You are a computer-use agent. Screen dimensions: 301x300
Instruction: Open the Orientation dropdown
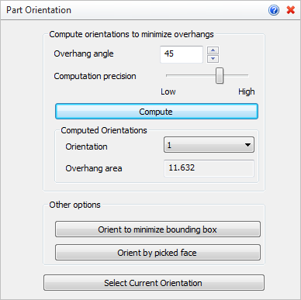(x=209, y=145)
